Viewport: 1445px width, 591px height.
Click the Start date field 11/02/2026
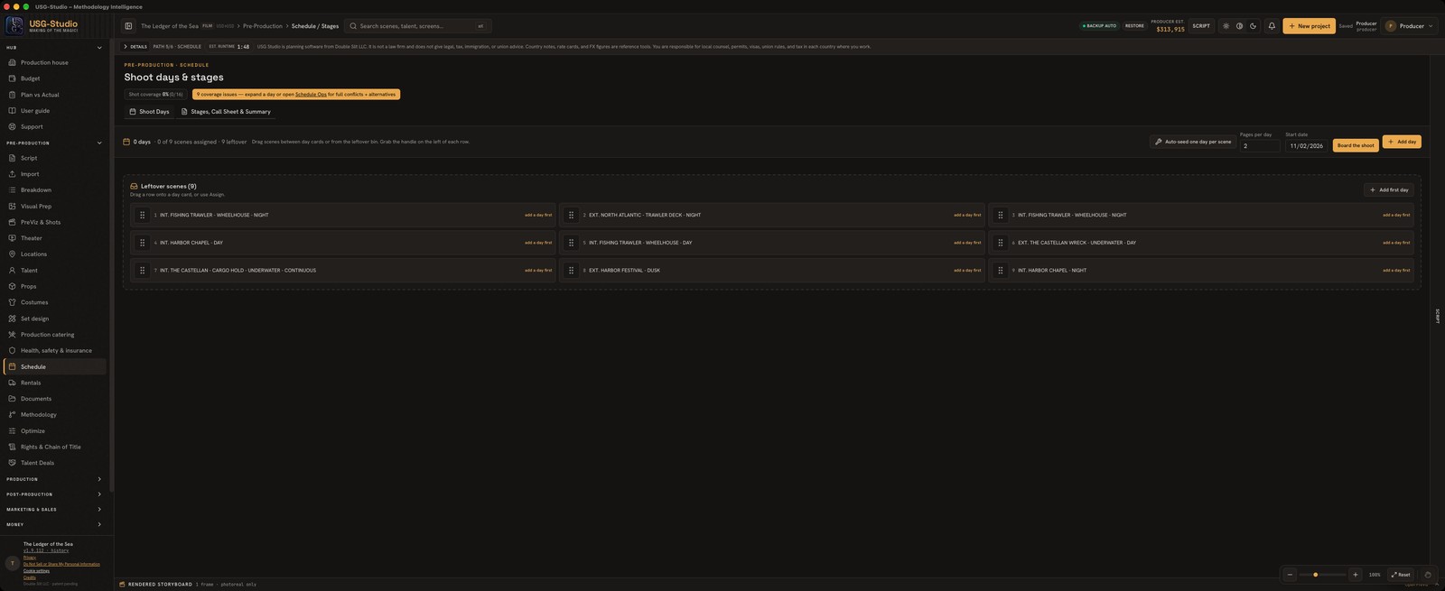(1306, 145)
